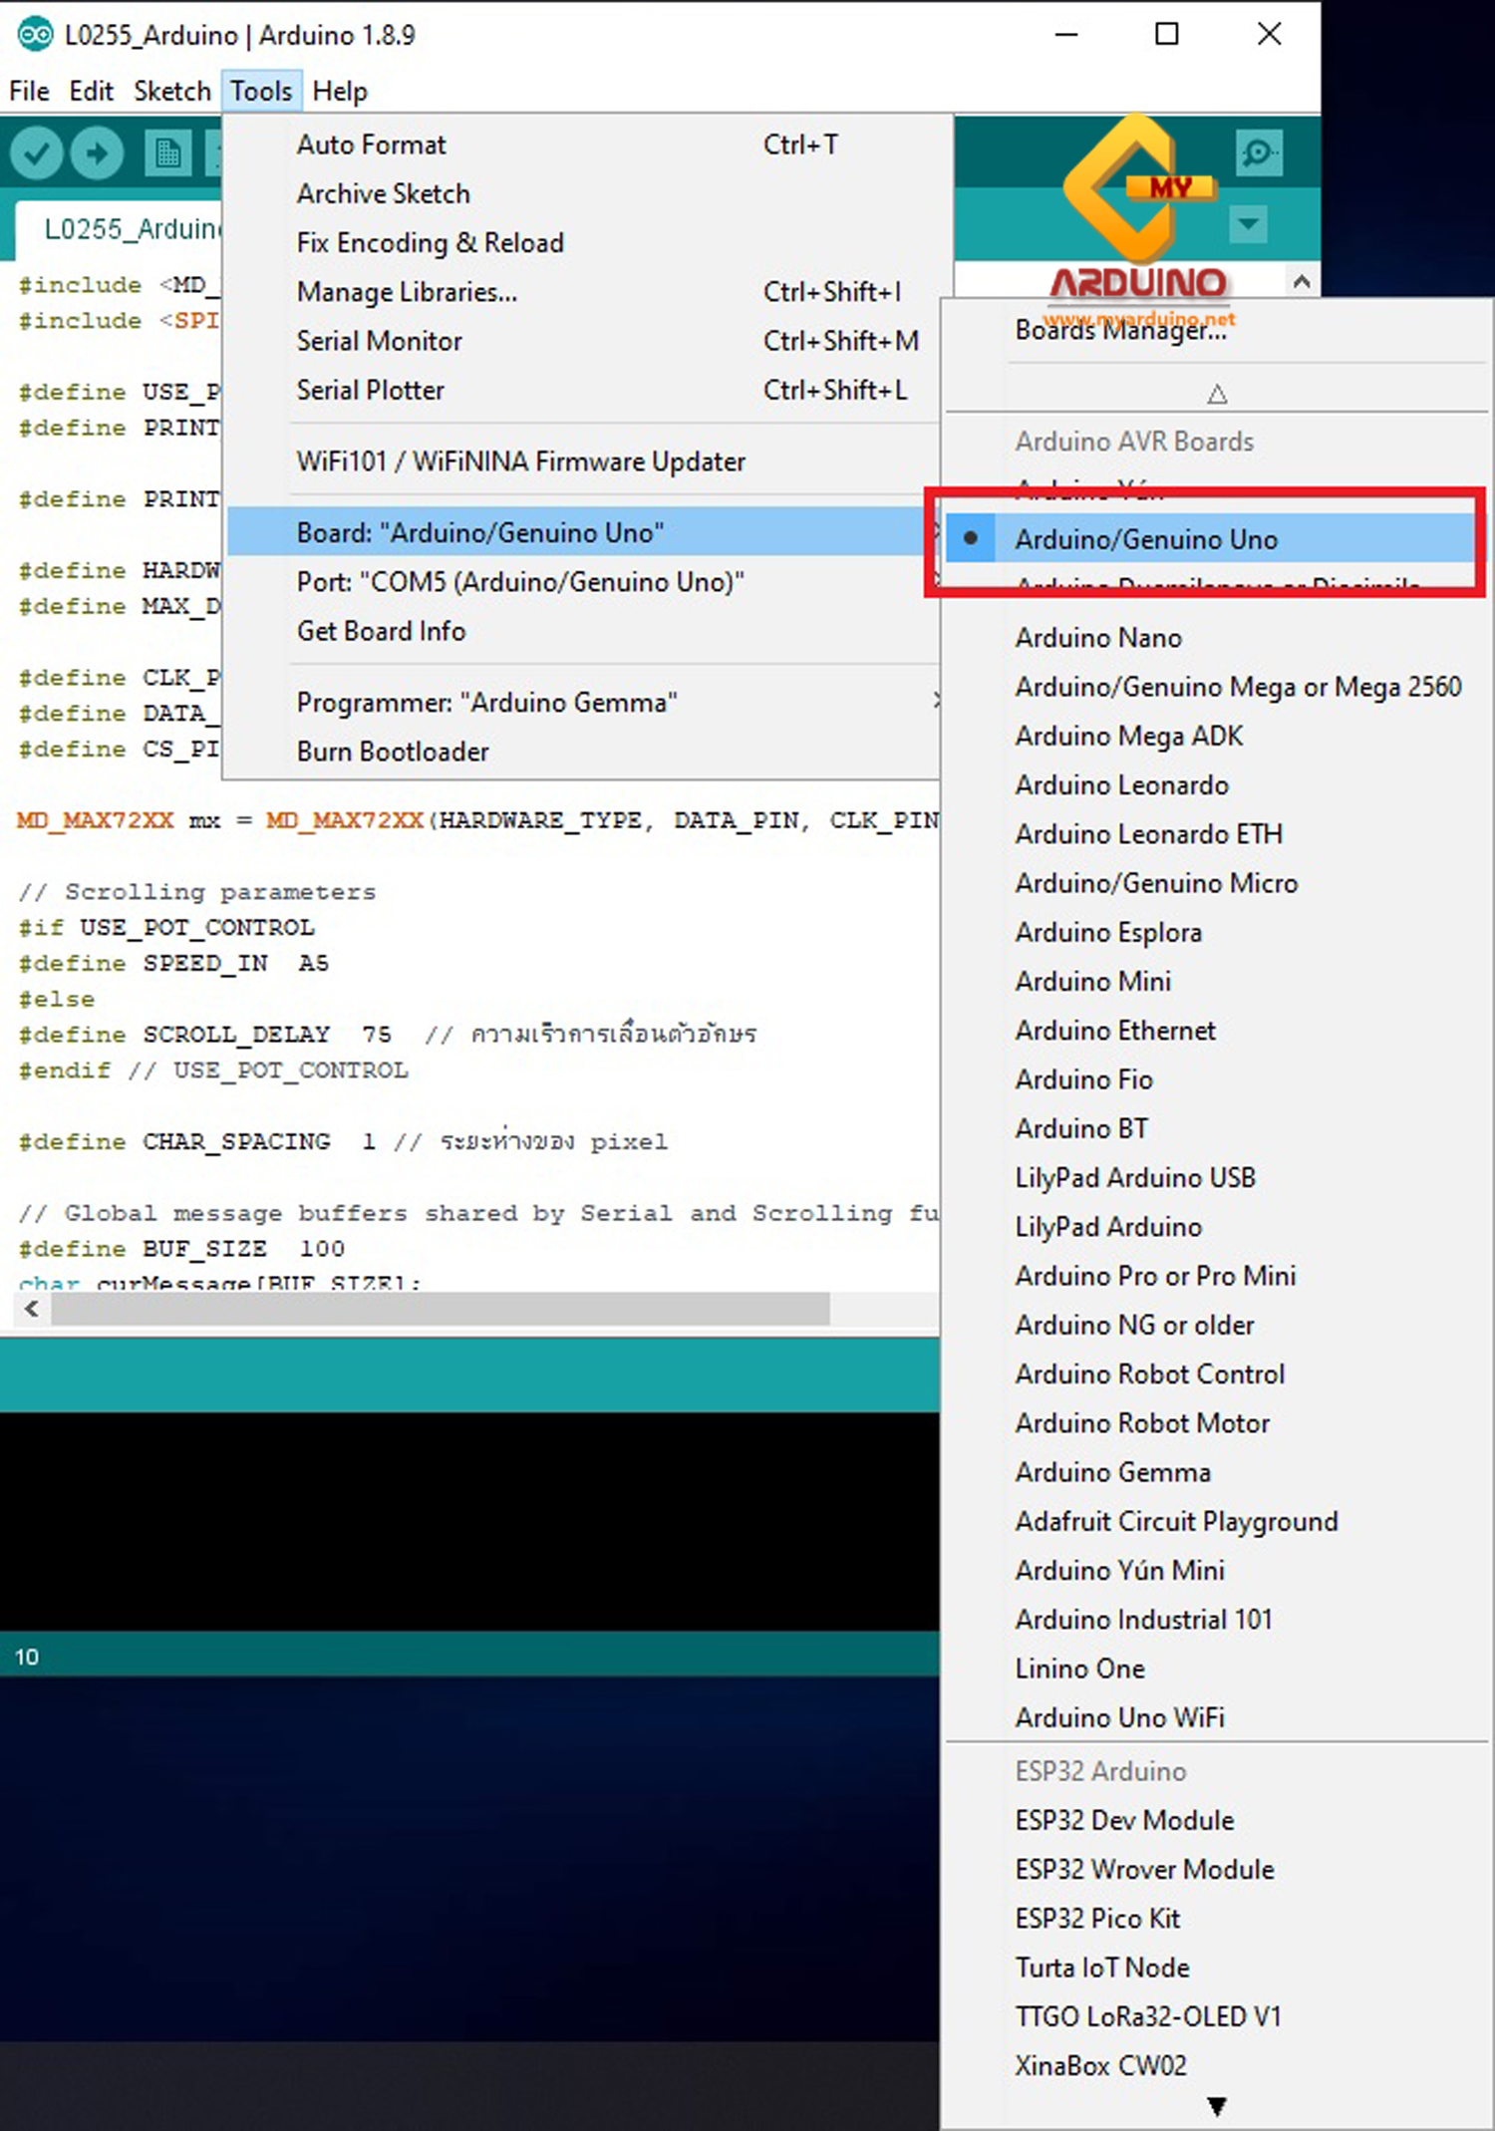Click the Upload arrow toolbar icon
The width and height of the screenshot is (1495, 2131).
[97, 153]
